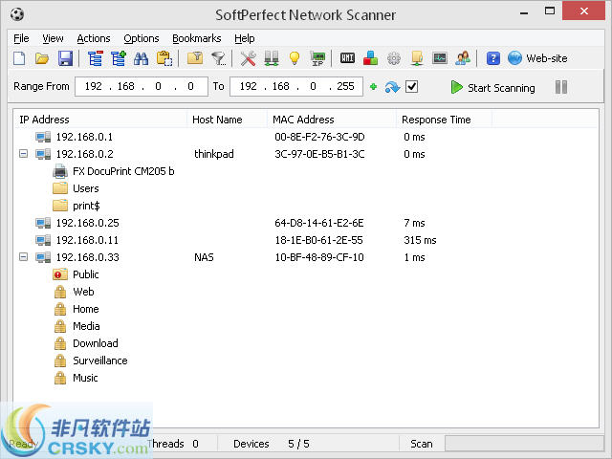Screen dimensions: 612x459
Task: Open the View menu
Action: 53,38
